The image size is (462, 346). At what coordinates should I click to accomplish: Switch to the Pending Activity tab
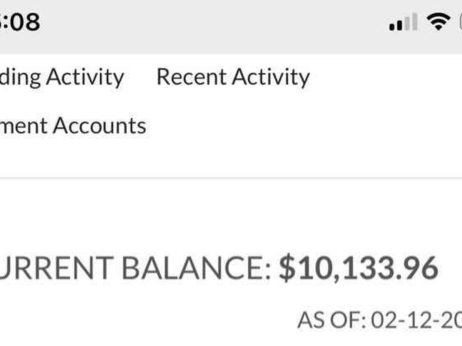coord(62,77)
